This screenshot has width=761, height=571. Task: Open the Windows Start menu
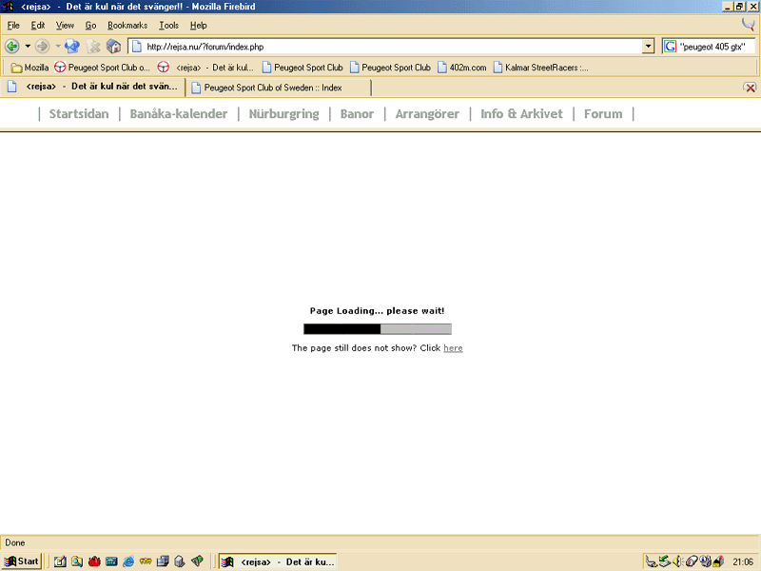(22, 561)
